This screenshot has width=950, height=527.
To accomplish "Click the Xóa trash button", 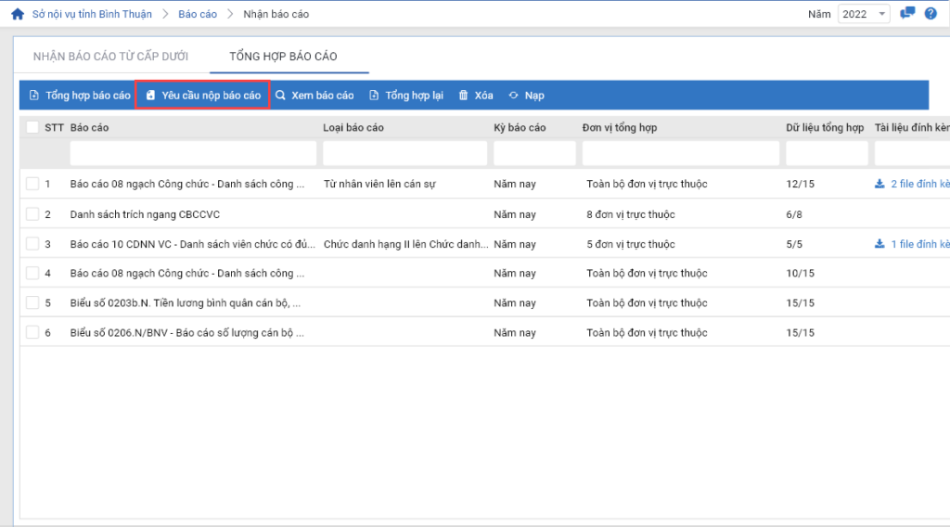I will click(476, 96).
